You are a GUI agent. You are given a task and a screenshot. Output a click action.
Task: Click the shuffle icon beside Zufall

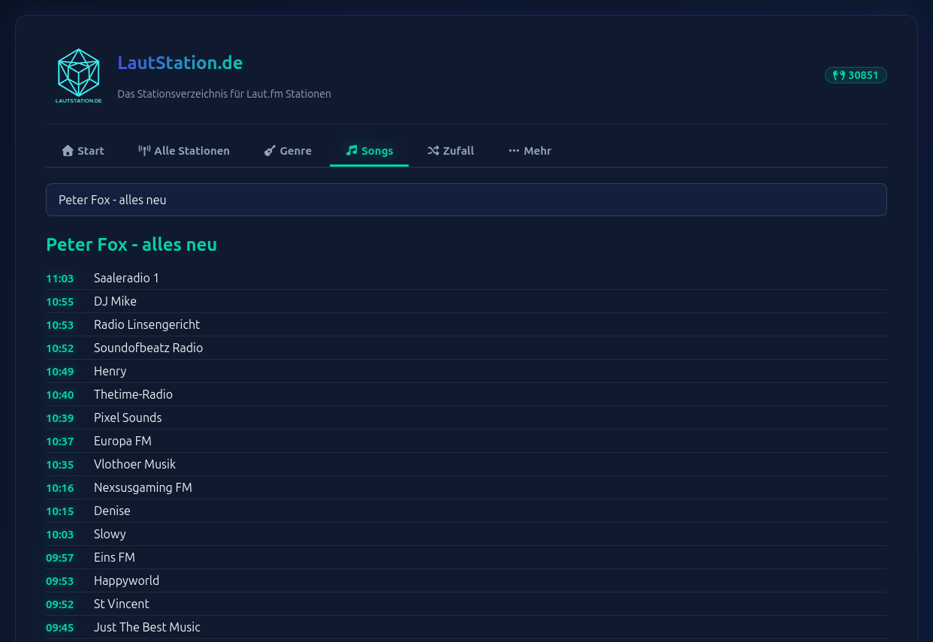tap(433, 151)
